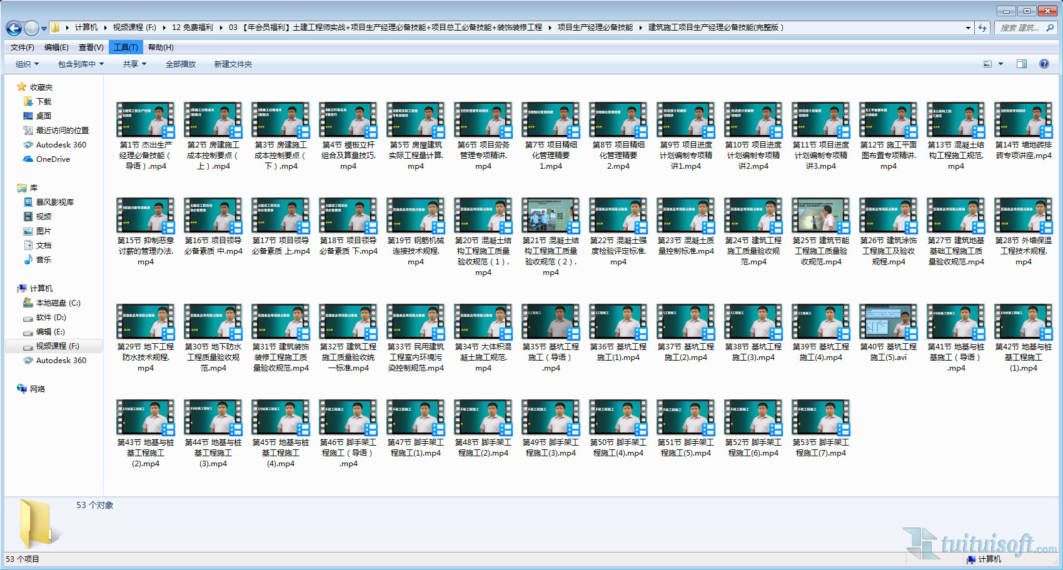Open the 暴风影视库 library in sidebar
The image size is (1063, 570).
pyautogui.click(x=54, y=202)
